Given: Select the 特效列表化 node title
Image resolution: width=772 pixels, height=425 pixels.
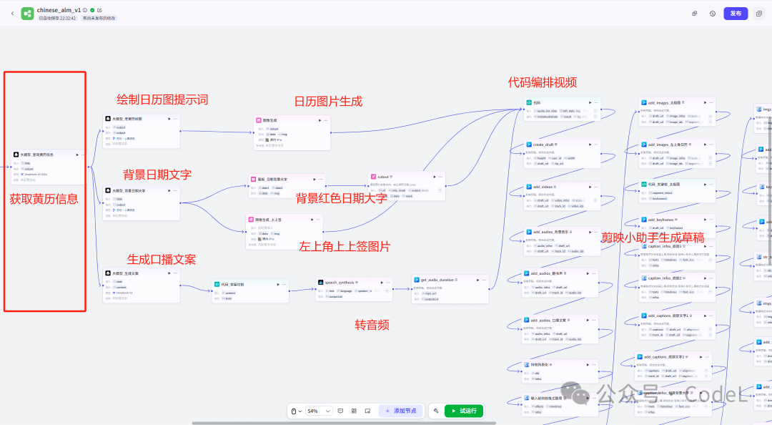Looking at the screenshot, I should tap(539, 365).
